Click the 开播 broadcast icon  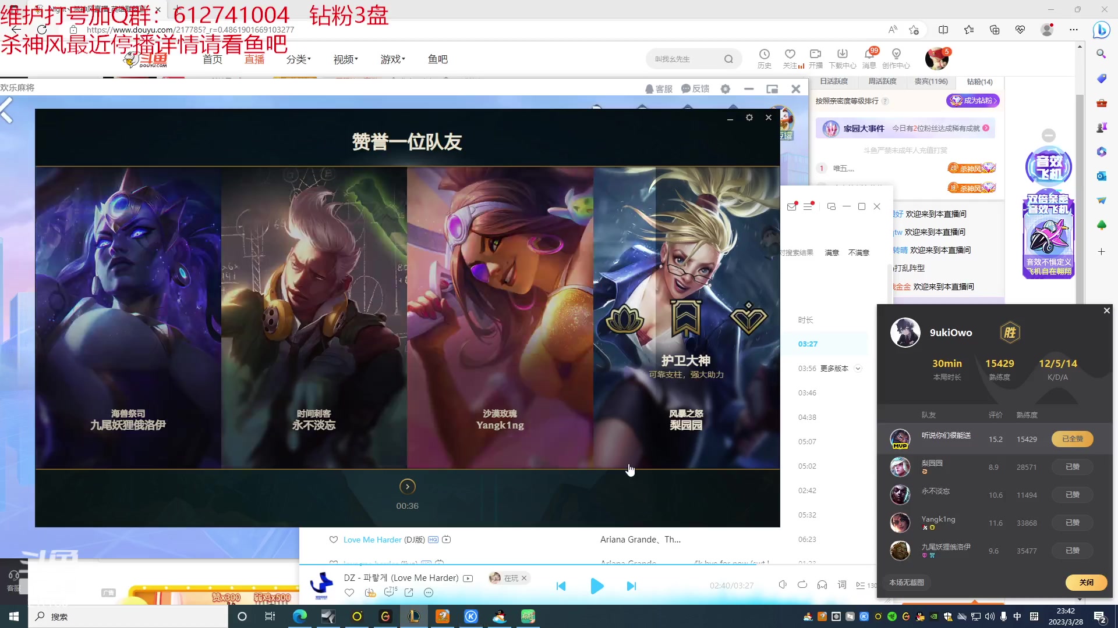coord(815,58)
